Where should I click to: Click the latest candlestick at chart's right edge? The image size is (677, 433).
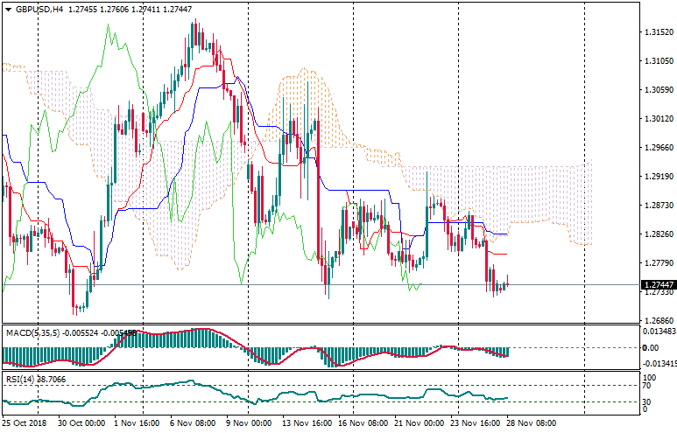tap(506, 283)
